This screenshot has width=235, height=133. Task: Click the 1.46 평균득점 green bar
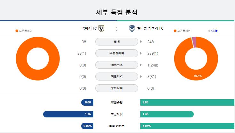tap(167, 114)
